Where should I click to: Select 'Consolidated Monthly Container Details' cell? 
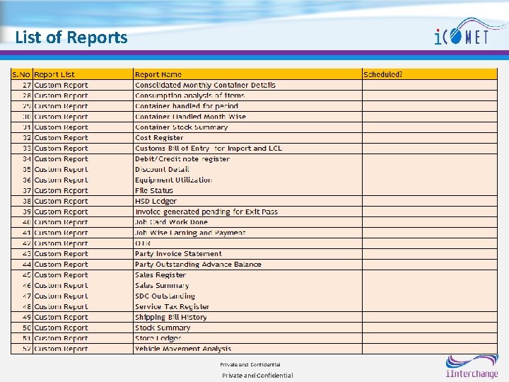pos(247,85)
